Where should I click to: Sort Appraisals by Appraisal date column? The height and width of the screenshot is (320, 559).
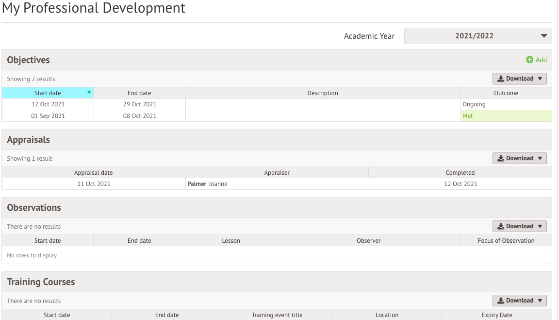click(93, 173)
